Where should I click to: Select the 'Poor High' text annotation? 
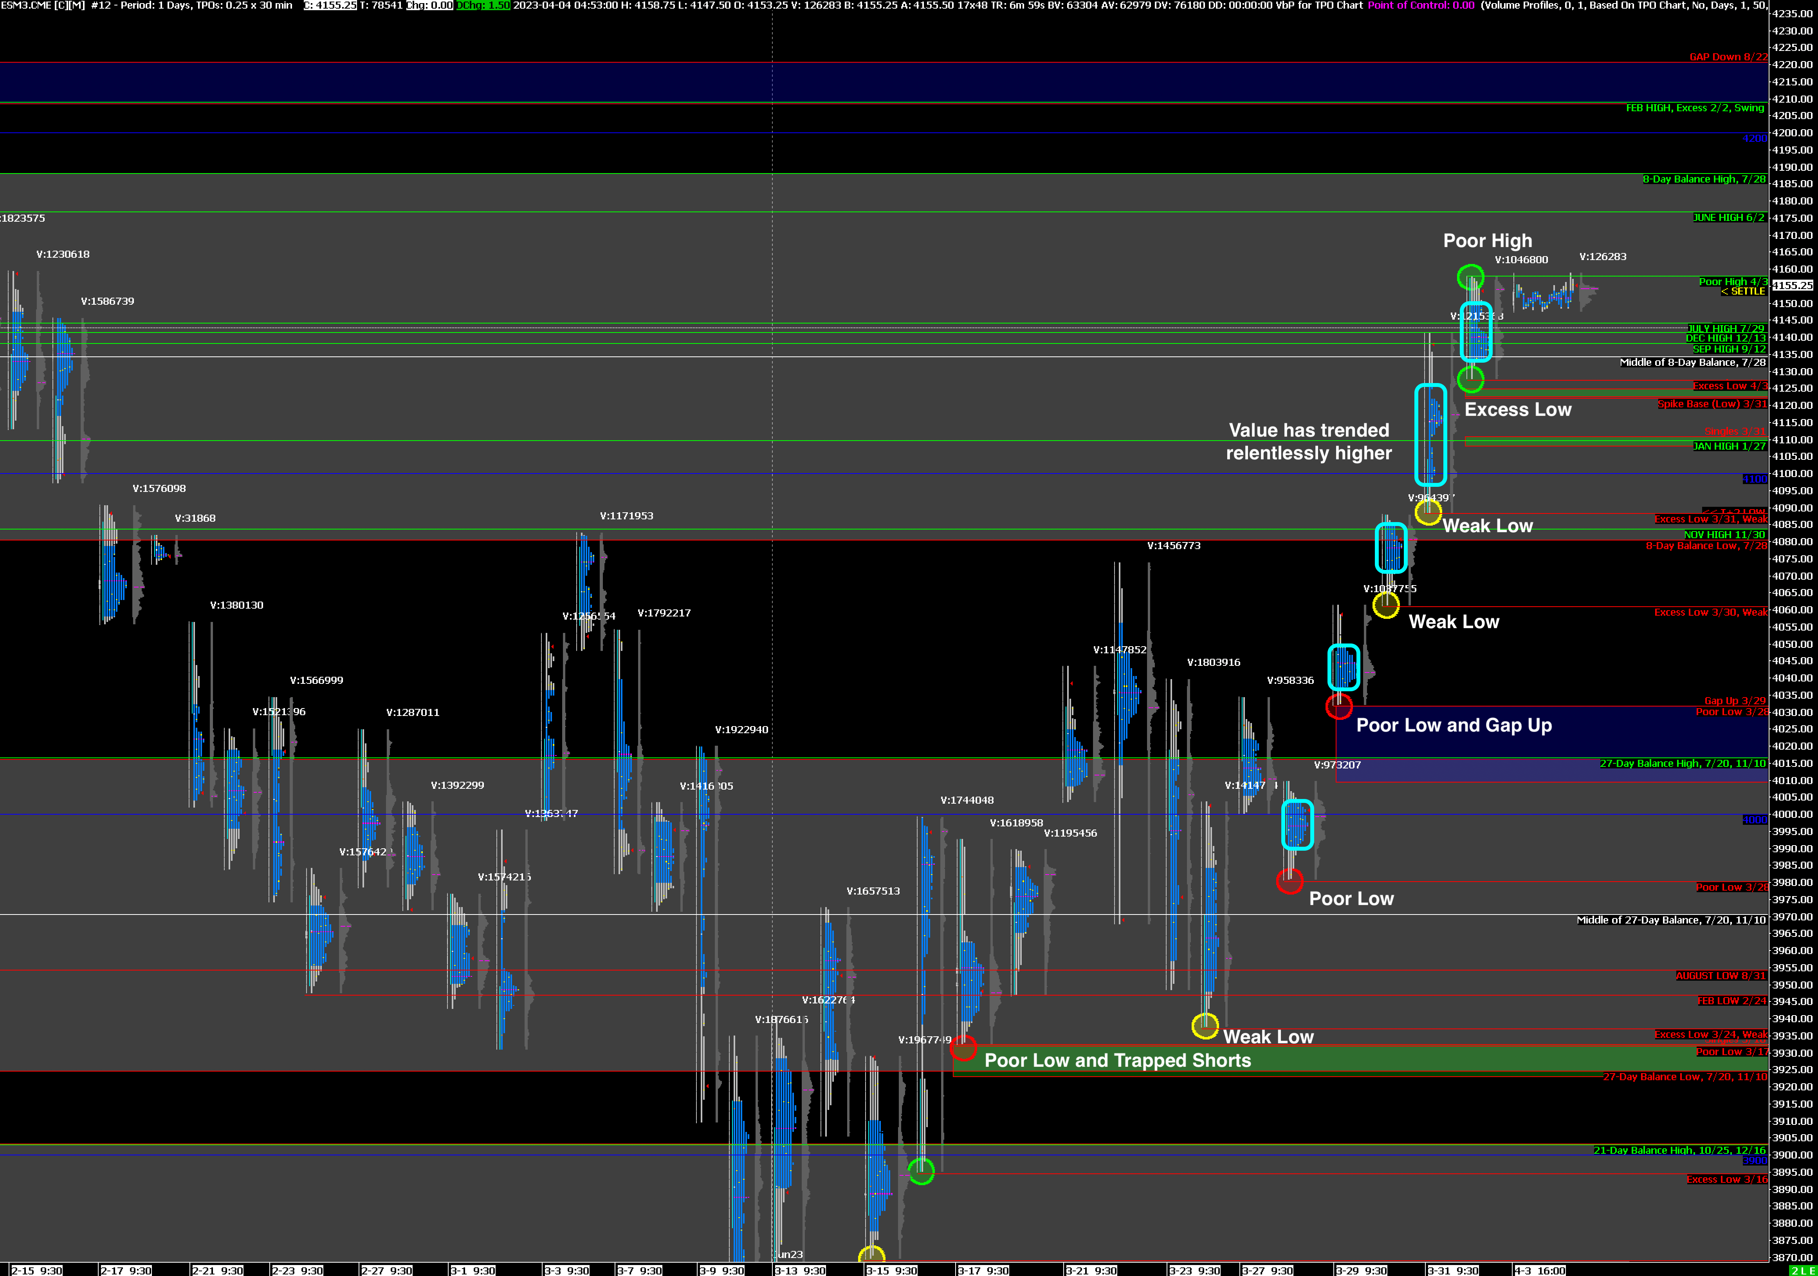[x=1487, y=241]
